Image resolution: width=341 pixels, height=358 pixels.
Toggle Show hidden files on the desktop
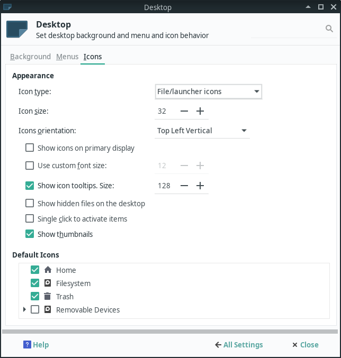pyautogui.click(x=30, y=203)
